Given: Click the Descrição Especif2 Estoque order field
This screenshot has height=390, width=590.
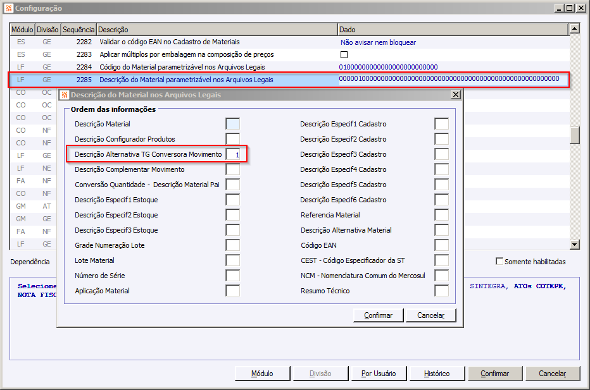Looking at the screenshot, I should (232, 215).
